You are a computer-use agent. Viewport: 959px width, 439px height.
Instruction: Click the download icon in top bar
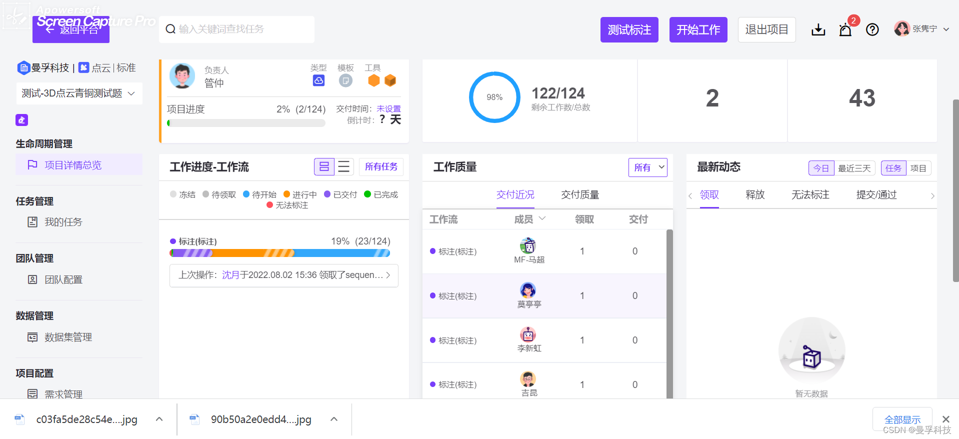tap(818, 30)
